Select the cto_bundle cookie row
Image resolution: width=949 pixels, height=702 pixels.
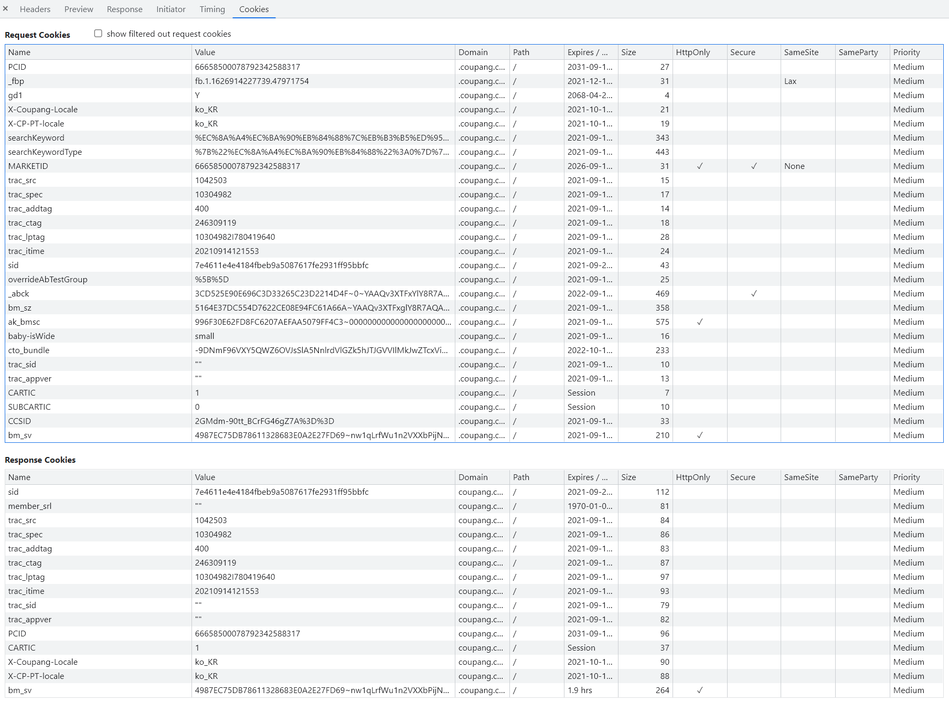pyautogui.click(x=474, y=350)
